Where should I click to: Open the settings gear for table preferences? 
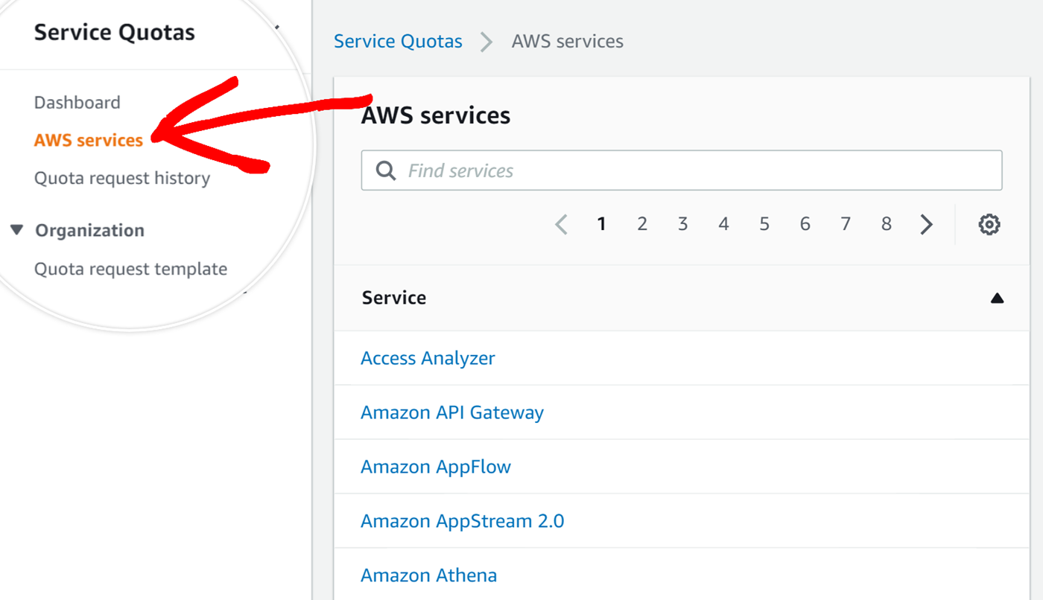[989, 223]
